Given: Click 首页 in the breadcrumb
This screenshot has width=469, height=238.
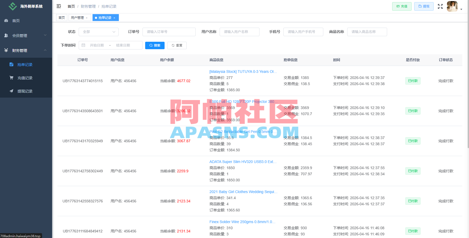Looking at the screenshot, I should tap(71, 6).
